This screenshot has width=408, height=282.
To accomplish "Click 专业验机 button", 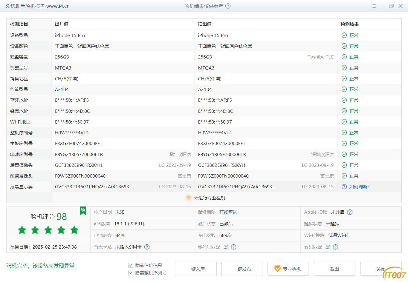I will (288, 269).
